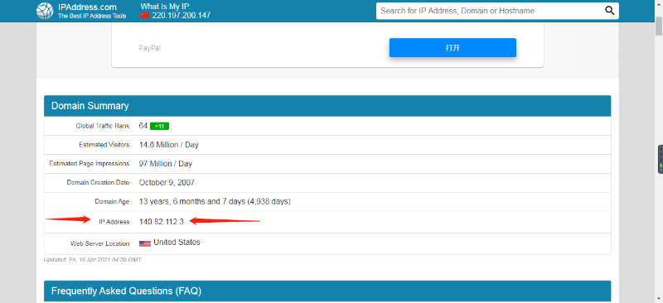The width and height of the screenshot is (663, 303).
Task: Click the Frequently Asked Questions header
Action: click(327, 291)
